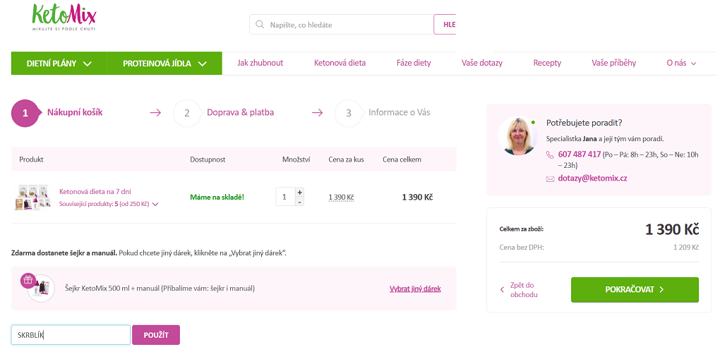720x352 pixels.
Task: Click the step 3 circle, Informace o Vás
Action: click(349, 114)
